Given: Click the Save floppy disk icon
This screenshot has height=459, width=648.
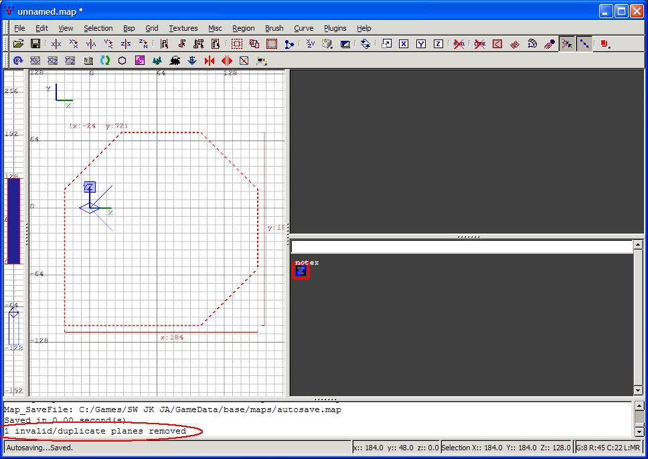Looking at the screenshot, I should (35, 43).
